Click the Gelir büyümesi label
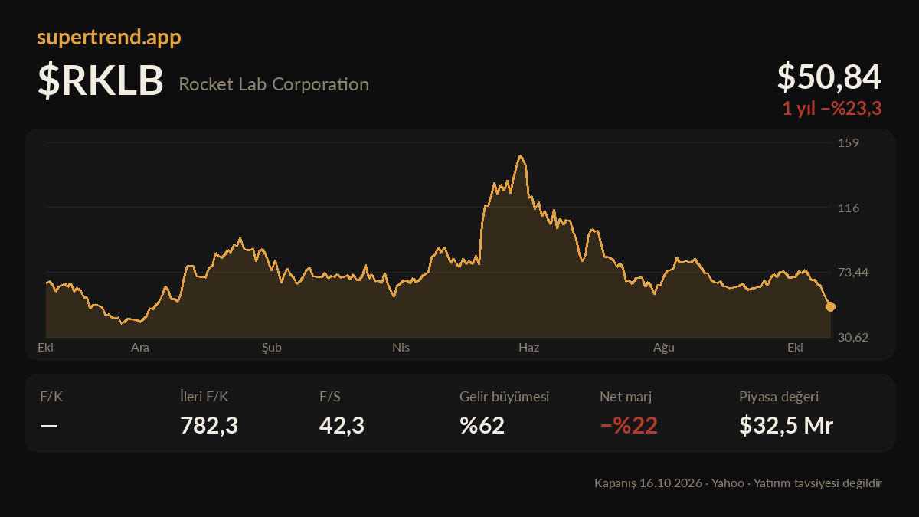 pyautogui.click(x=505, y=397)
